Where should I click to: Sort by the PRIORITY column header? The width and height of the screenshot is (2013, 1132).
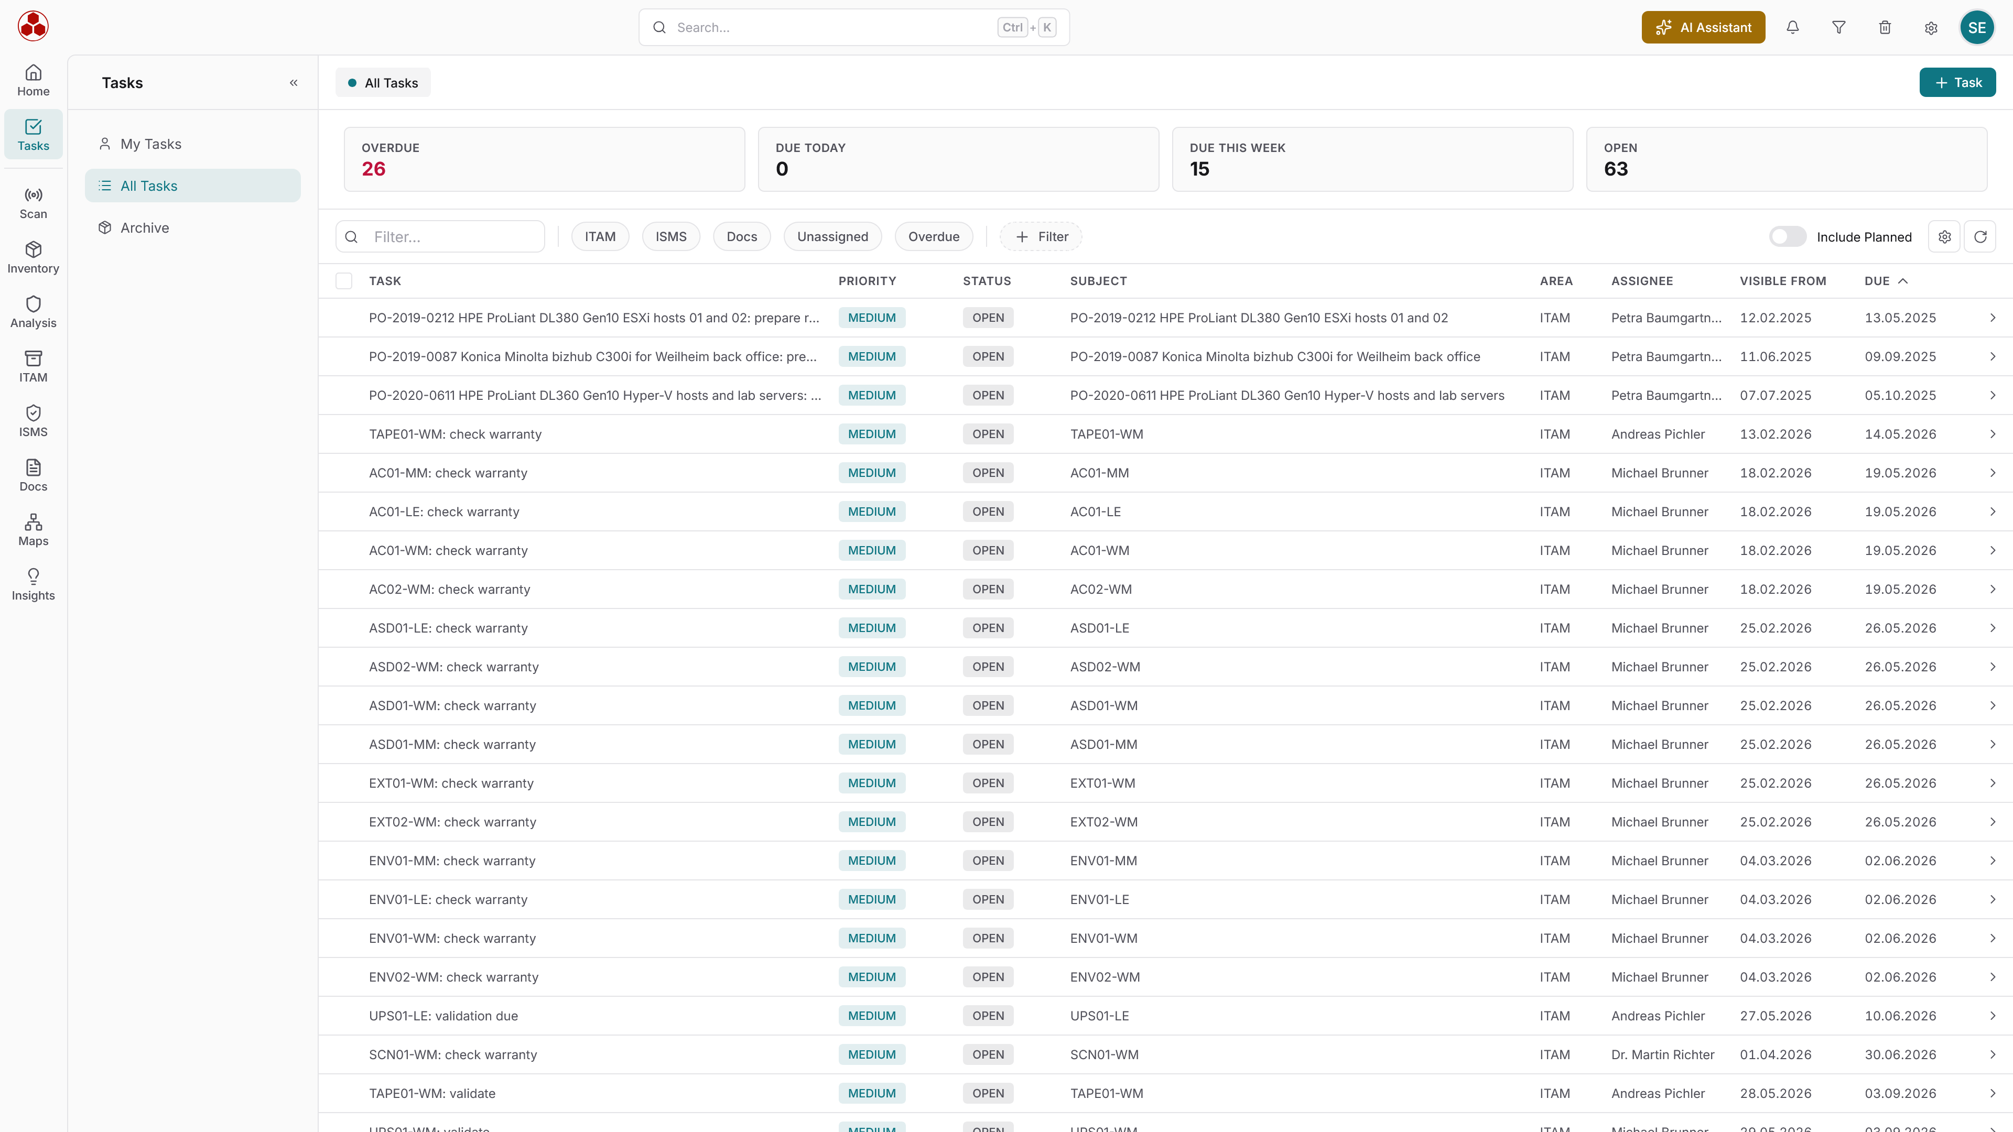click(x=868, y=280)
